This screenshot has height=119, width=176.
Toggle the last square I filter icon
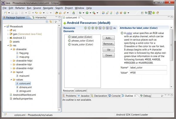(x=111, y=28)
